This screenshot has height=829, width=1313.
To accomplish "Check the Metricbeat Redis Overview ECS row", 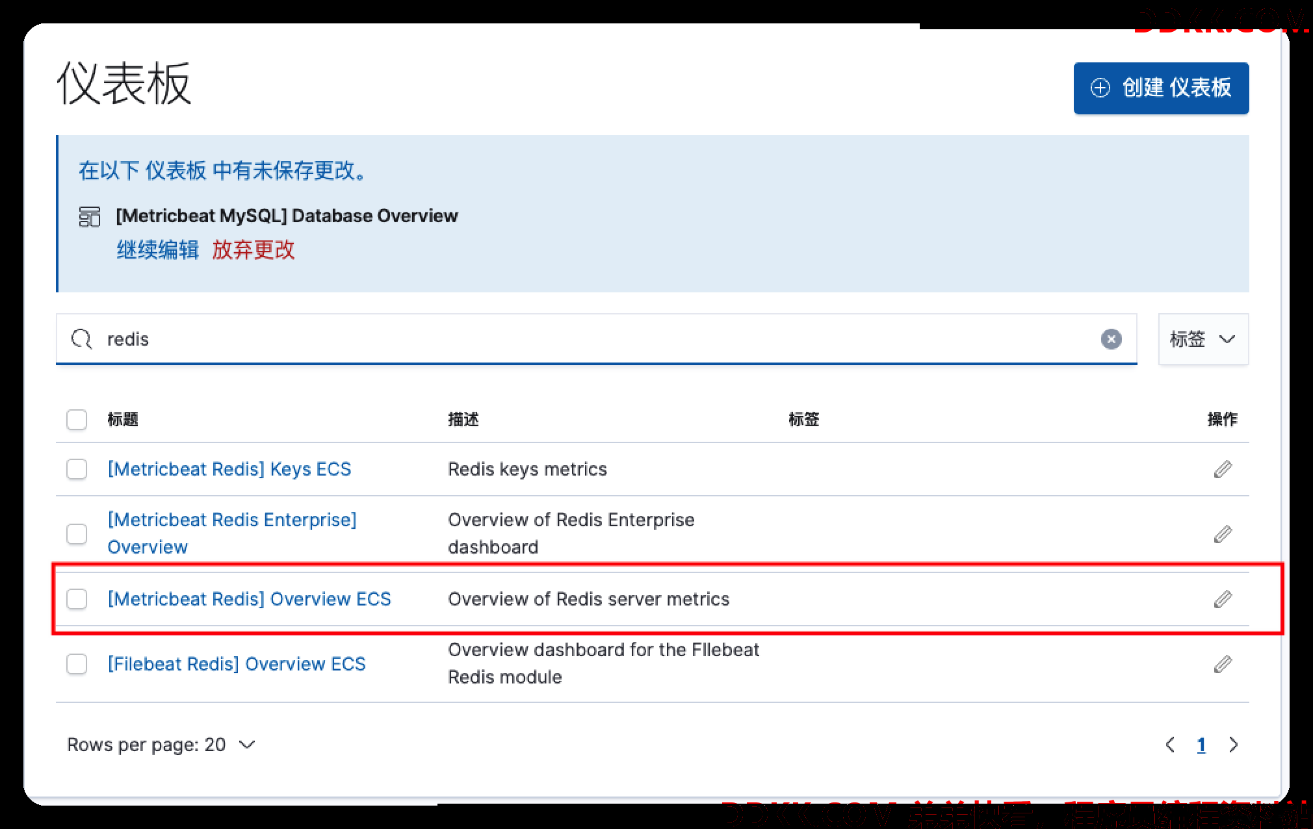I will click(77, 599).
